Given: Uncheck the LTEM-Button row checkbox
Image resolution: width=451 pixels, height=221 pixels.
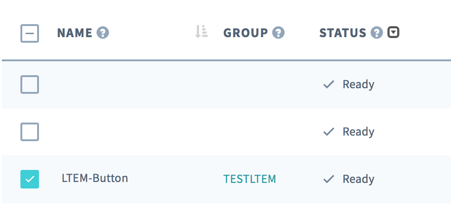Looking at the screenshot, I should [x=30, y=179].
